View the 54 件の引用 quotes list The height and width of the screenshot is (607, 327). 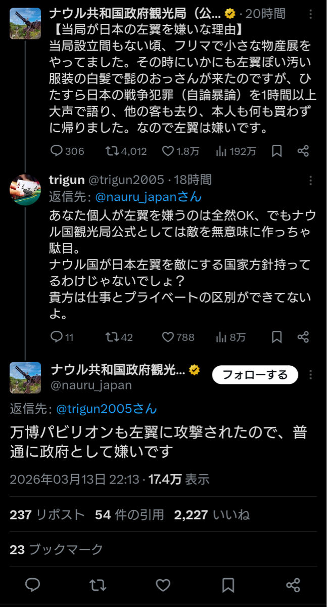pos(129,515)
